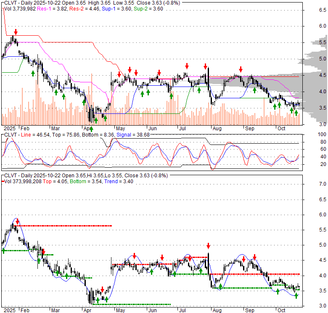Click the Apr month label on the lower chart axis
This screenshot has width=328, height=313.
coord(87,310)
